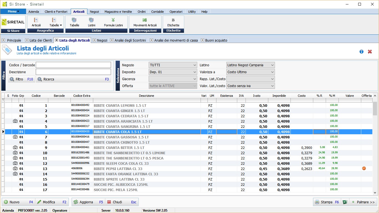Expand the Rapp. List./Costo dropdown
This screenshot has height=213, width=379.
(272, 79)
